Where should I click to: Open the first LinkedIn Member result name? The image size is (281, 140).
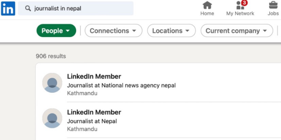coord(94,76)
